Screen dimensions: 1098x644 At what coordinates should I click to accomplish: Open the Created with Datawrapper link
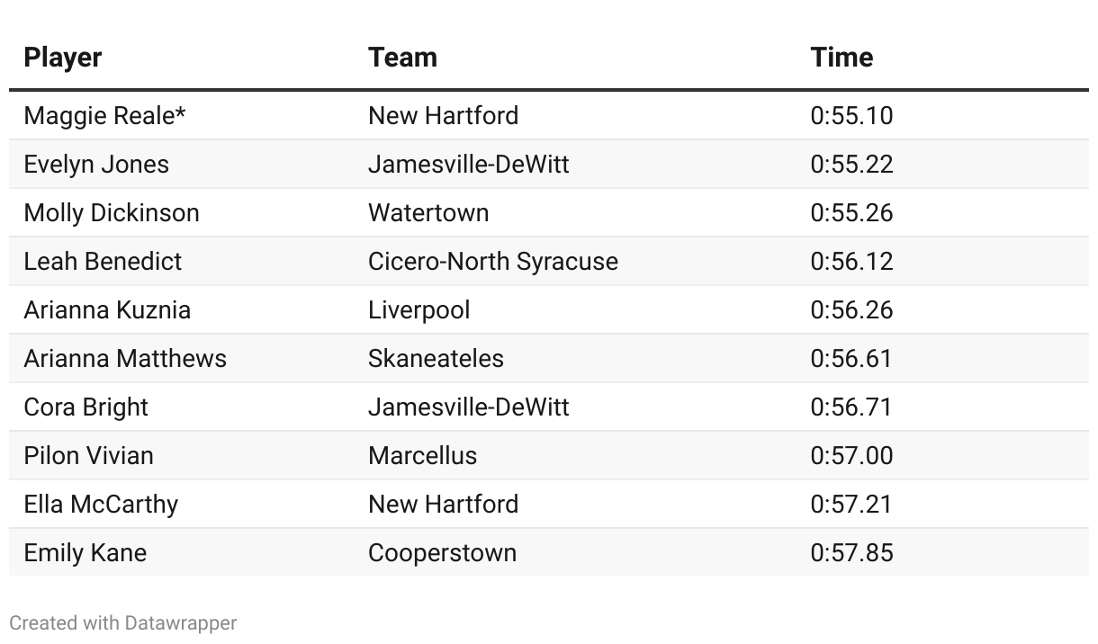click(123, 622)
